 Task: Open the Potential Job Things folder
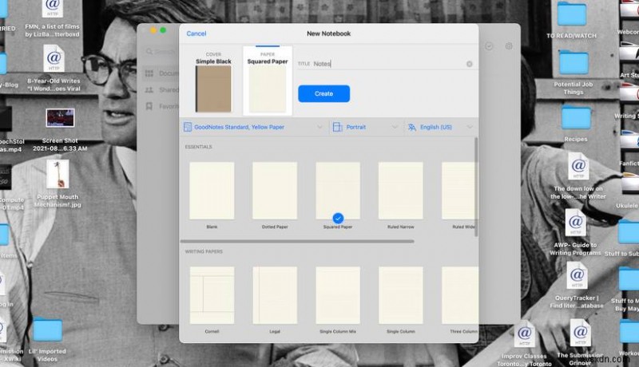tap(574, 73)
